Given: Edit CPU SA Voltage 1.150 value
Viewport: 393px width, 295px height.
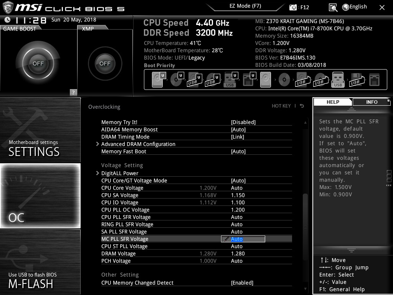Looking at the screenshot, I should 238,195.
